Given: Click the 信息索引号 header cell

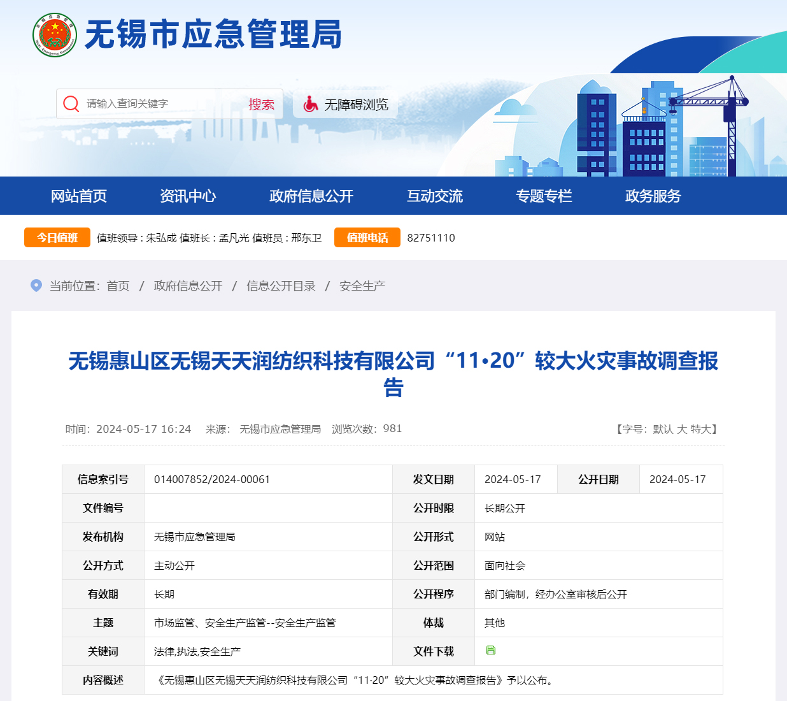Looking at the screenshot, I should [x=103, y=479].
